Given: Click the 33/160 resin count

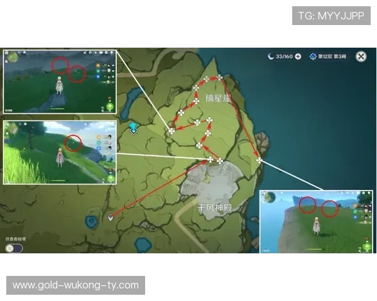Looking at the screenshot, I should click(284, 56).
